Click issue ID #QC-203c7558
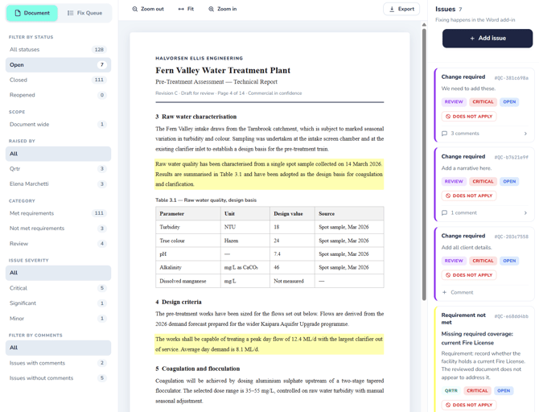Image resolution: width=539 pixels, height=412 pixels. [x=511, y=237]
